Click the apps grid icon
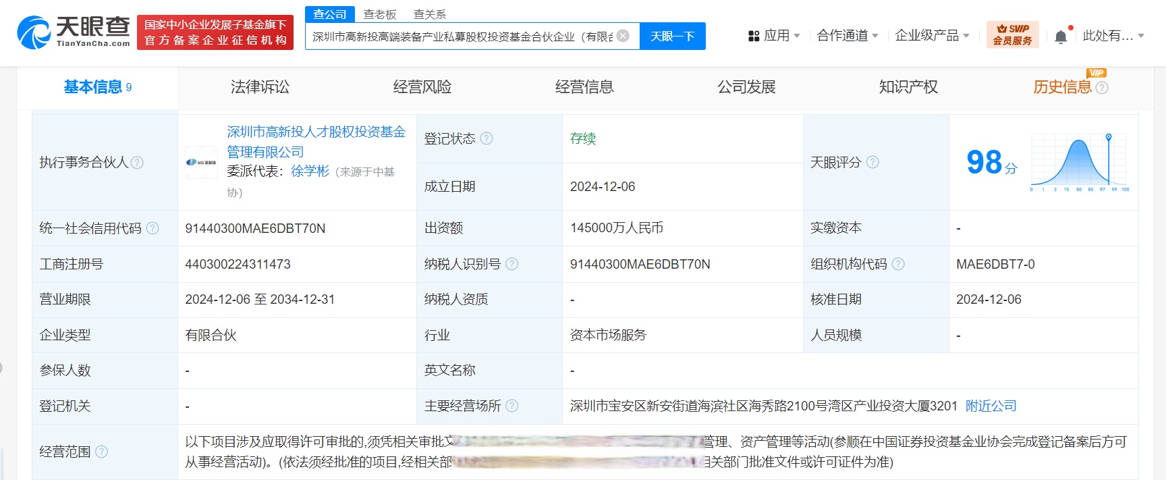 point(754,36)
